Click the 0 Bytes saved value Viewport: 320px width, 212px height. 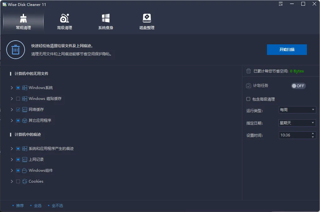pyautogui.click(x=297, y=71)
